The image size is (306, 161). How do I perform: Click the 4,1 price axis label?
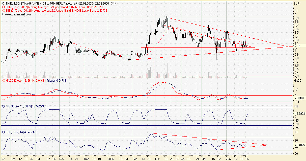tap(296, 11)
